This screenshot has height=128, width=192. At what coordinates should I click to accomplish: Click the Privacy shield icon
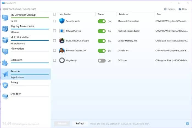tap(5, 85)
